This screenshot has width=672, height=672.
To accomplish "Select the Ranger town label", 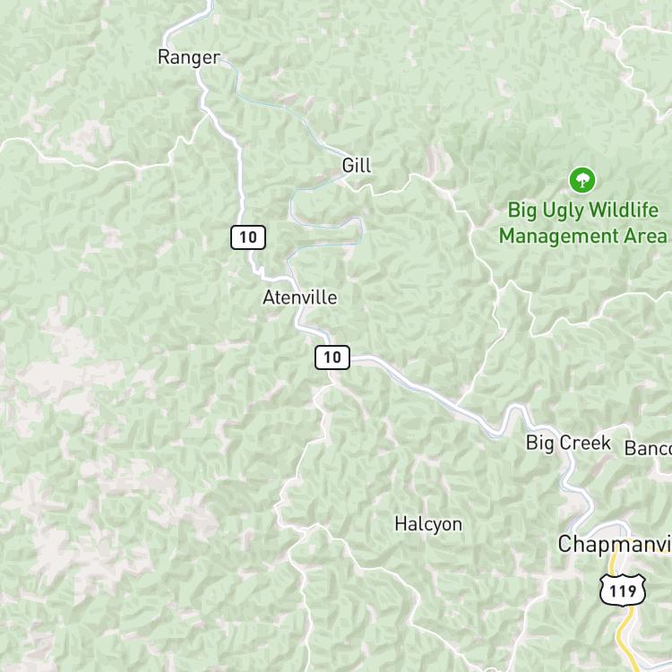I will [189, 57].
